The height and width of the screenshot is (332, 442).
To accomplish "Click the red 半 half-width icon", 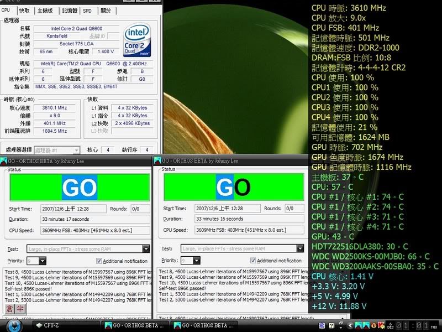I will [20, 309].
